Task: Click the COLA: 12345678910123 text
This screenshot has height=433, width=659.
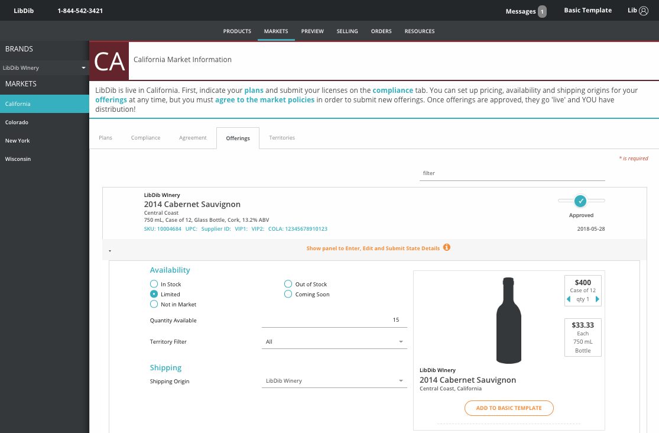Action: click(297, 229)
